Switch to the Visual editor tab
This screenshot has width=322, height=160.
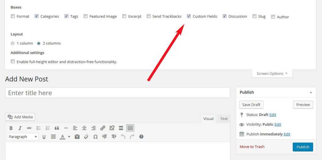208,119
